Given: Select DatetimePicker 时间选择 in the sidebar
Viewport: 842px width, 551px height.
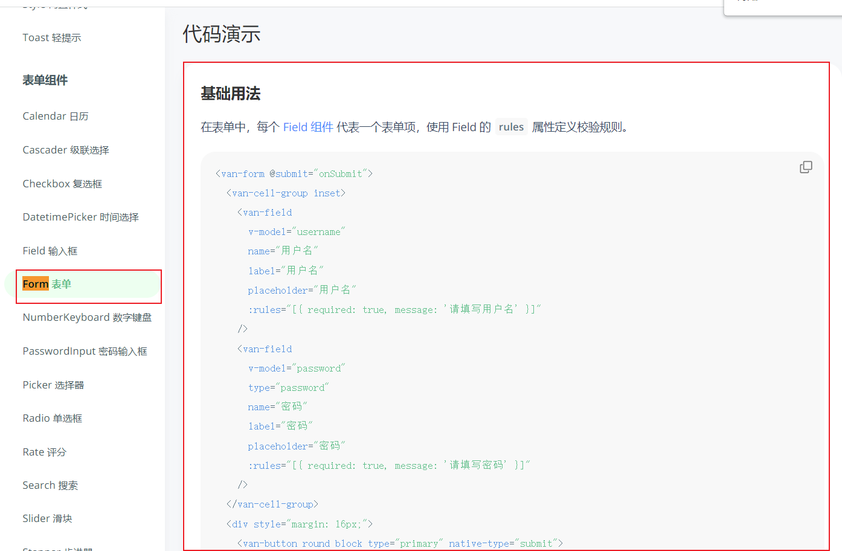Looking at the screenshot, I should [80, 217].
